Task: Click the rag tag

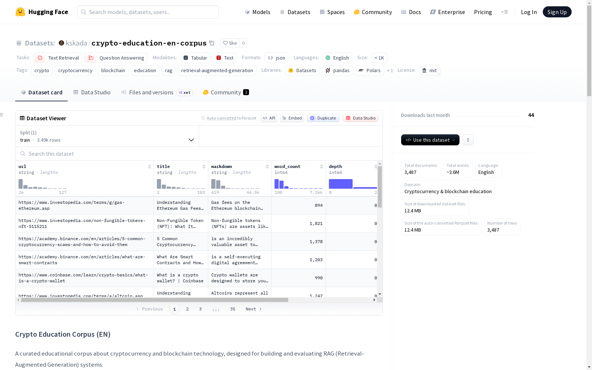Action: pos(169,70)
